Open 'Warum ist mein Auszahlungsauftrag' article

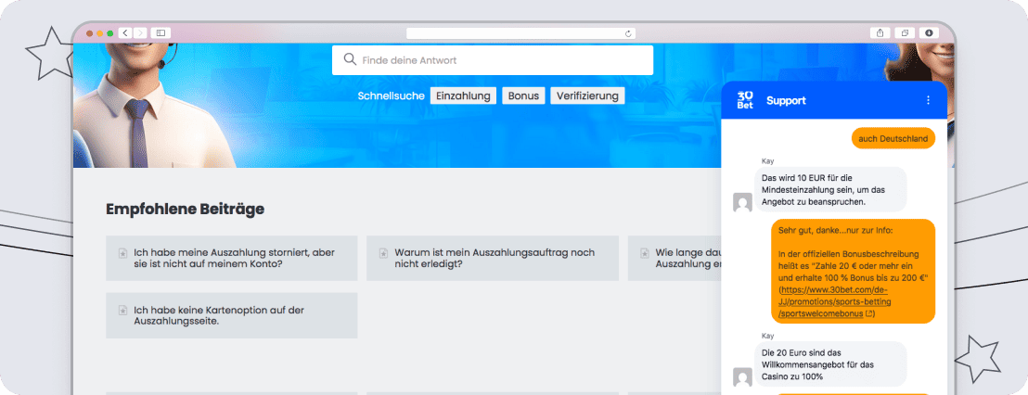click(493, 258)
